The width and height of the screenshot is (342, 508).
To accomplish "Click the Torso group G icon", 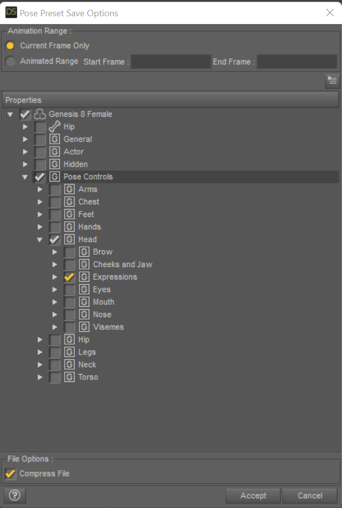I will pyautogui.click(x=69, y=377).
